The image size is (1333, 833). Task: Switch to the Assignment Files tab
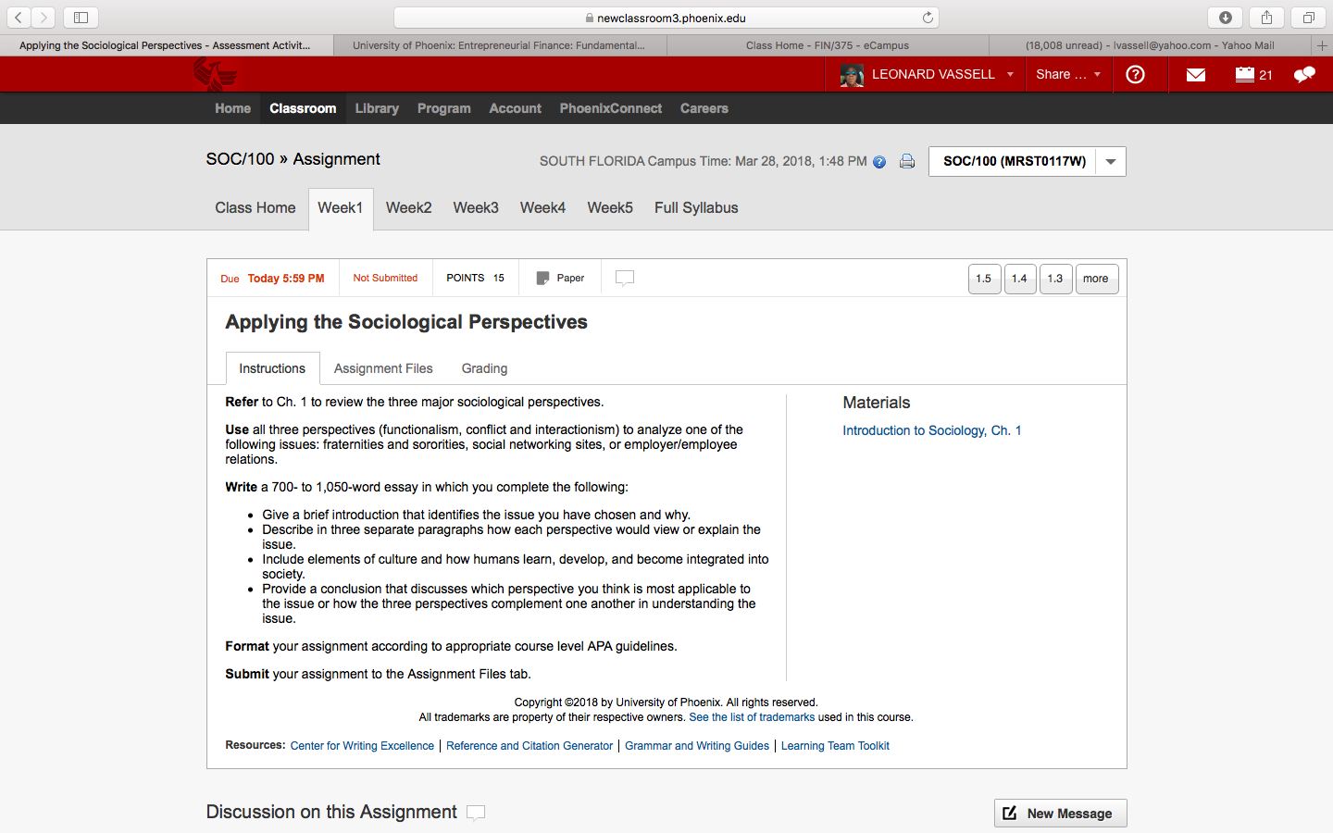point(383,368)
